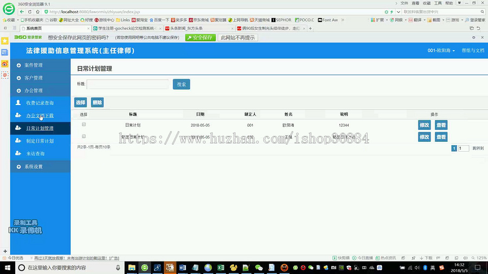Image resolution: width=488 pixels, height=274 pixels.
Task: Open the 截图 screenshot dropdown
Action: (x=436, y=20)
